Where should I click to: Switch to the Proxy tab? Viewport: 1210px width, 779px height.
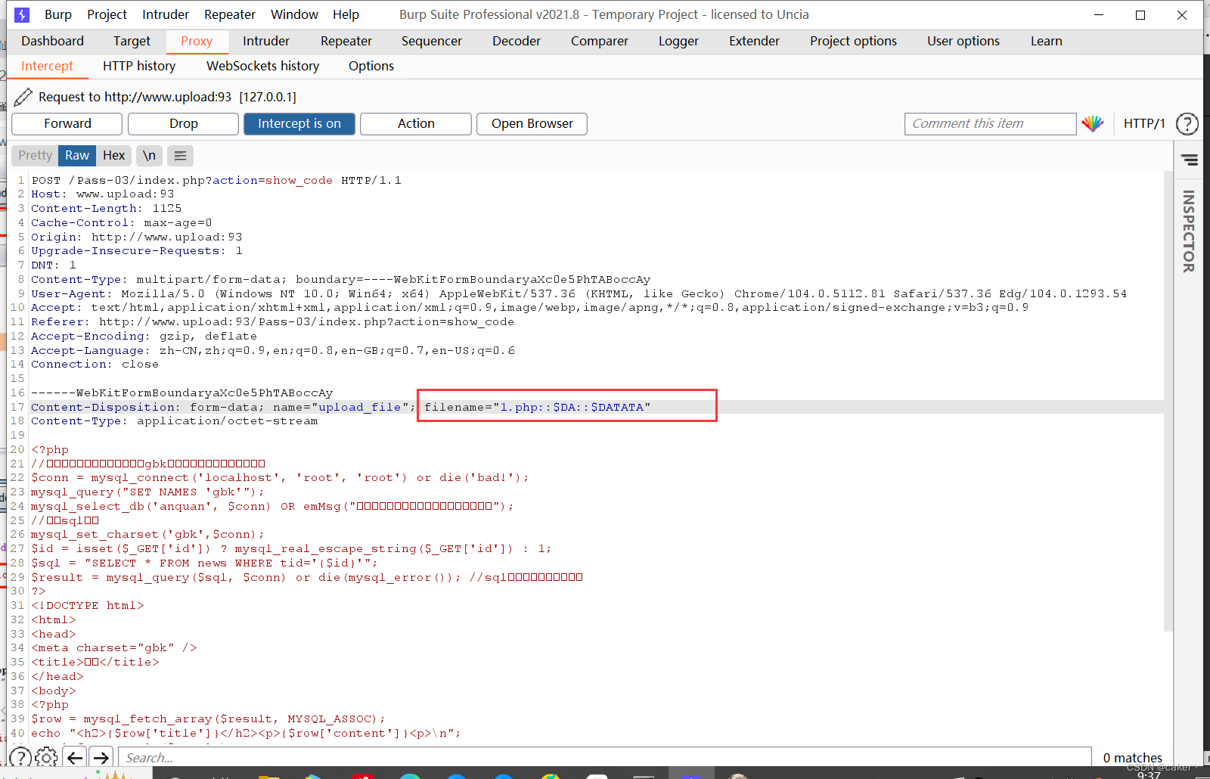click(x=197, y=41)
